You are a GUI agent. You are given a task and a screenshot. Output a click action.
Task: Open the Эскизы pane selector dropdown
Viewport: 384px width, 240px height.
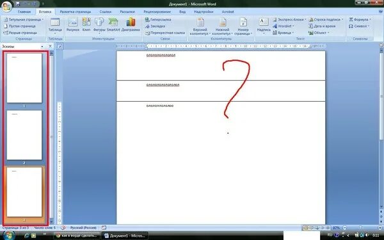(42, 46)
